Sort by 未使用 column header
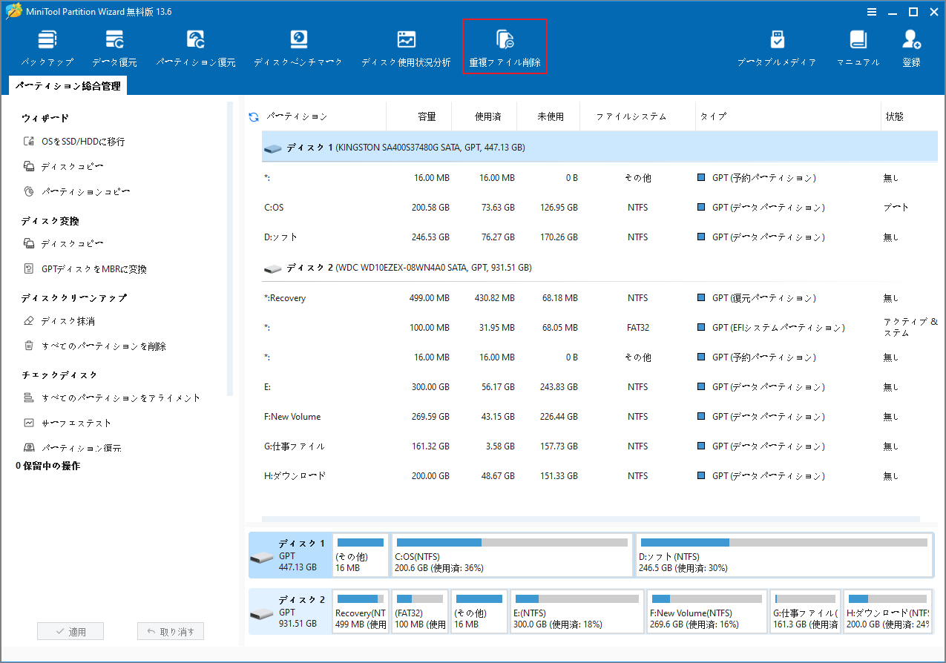The height and width of the screenshot is (663, 946). 551,117
